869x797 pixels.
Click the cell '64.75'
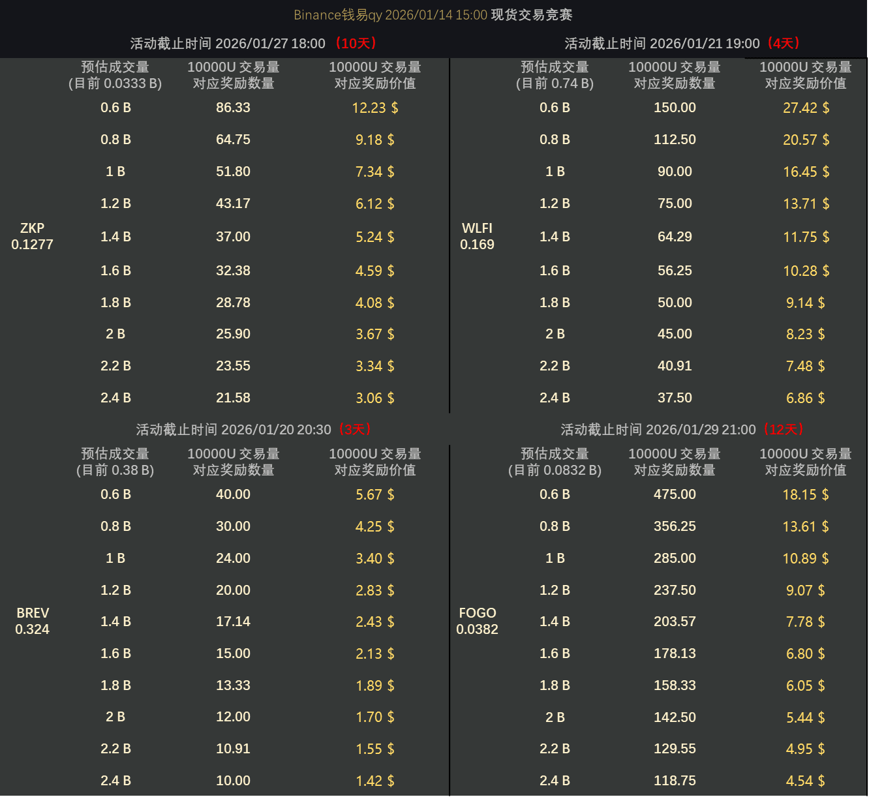233,140
